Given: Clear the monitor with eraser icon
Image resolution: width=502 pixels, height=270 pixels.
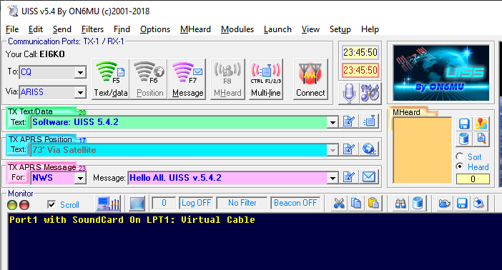Looking at the screenshot, I should point(479,203).
